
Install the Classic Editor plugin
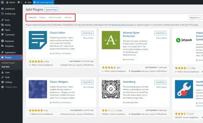point(87,33)
